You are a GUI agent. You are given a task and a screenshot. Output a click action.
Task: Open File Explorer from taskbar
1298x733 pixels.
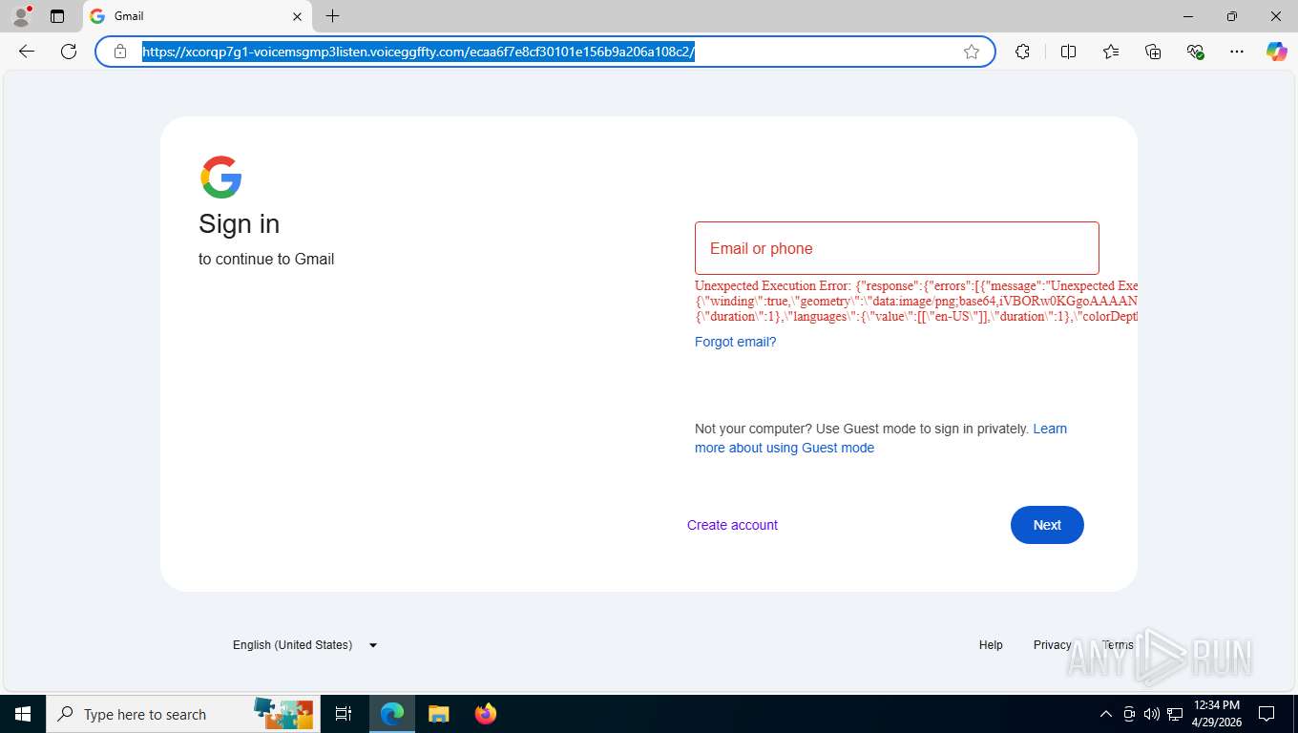438,714
